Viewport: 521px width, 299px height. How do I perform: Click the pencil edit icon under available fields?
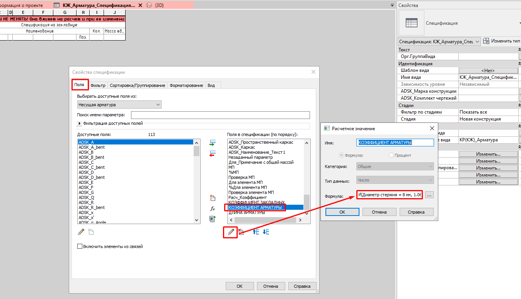81,232
